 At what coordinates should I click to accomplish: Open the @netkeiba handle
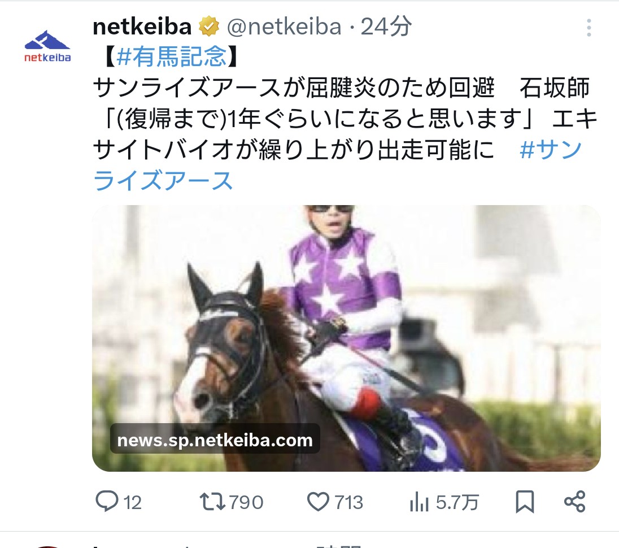[284, 27]
